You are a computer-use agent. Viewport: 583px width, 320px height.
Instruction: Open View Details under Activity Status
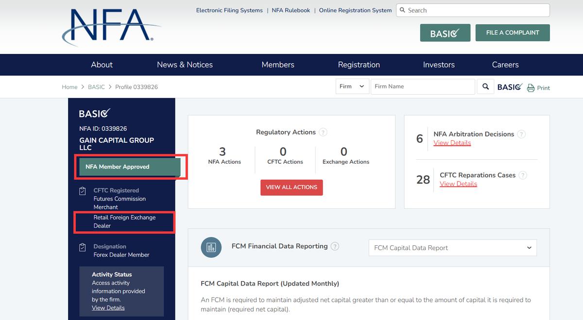click(x=108, y=308)
